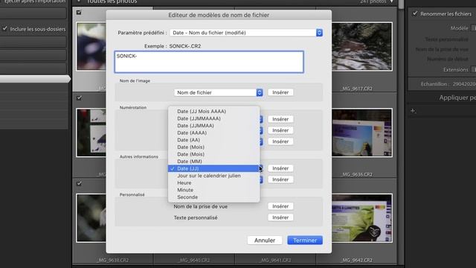Viewport: 476px width, 268px height.
Task: Click the plus icon under Appliquer panel
Action: pos(413,111)
